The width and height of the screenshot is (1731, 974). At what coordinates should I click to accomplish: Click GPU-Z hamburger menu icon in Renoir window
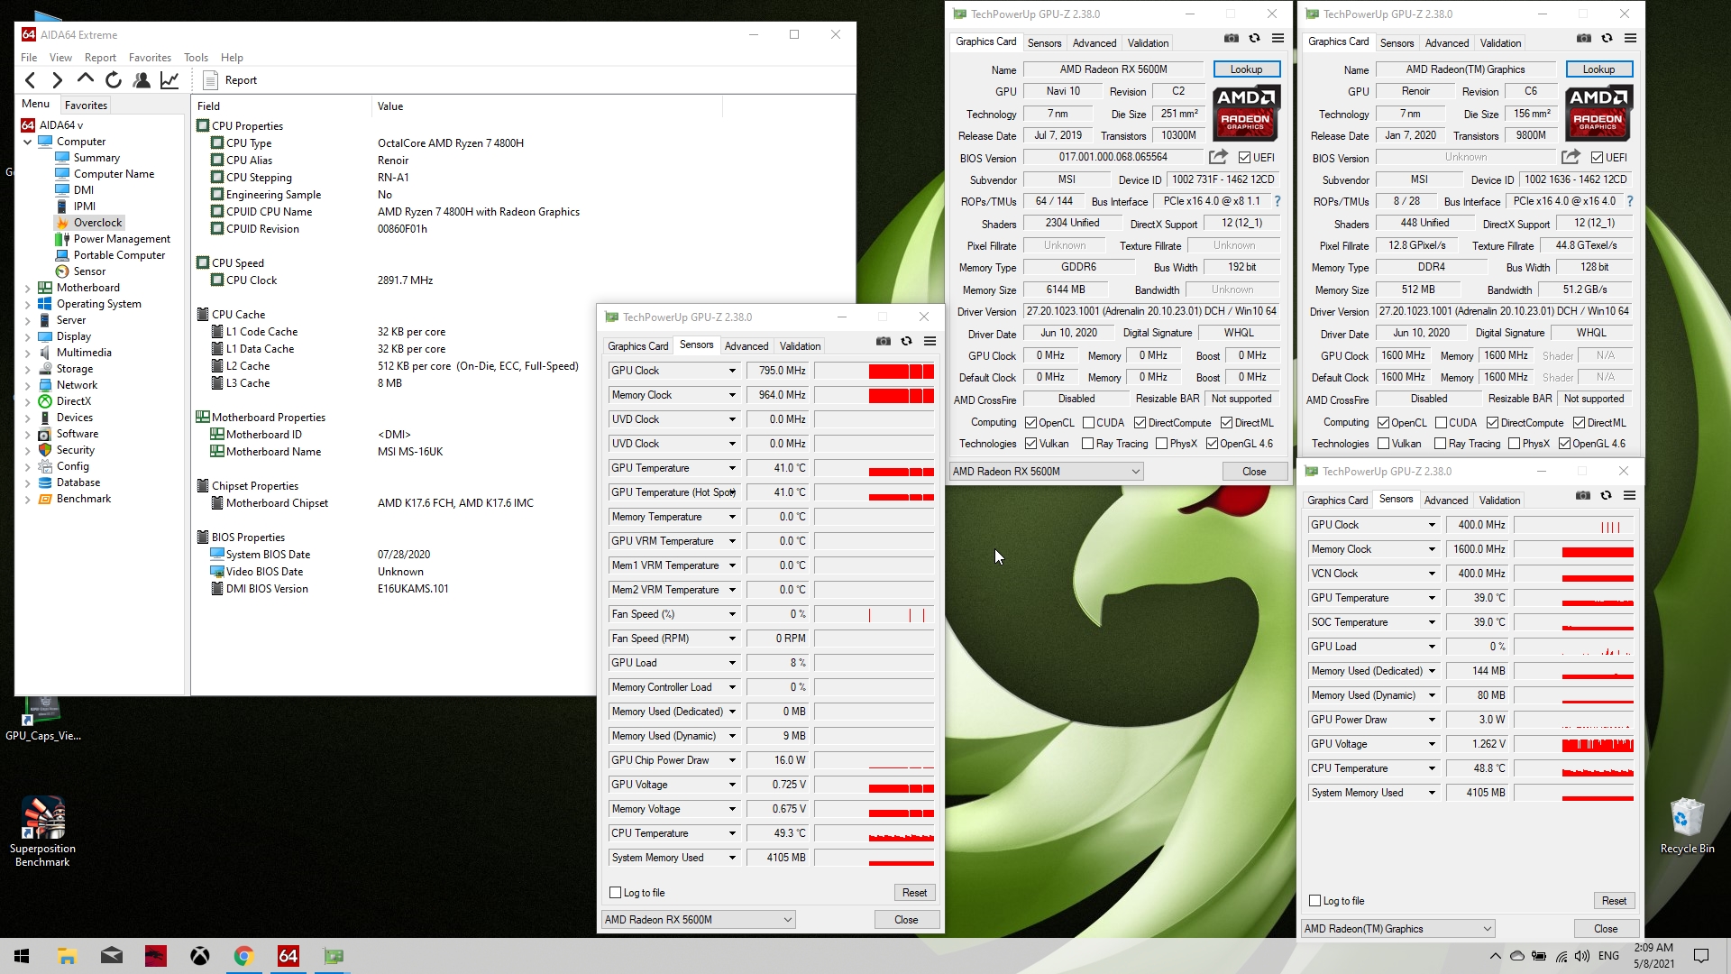click(x=1630, y=38)
